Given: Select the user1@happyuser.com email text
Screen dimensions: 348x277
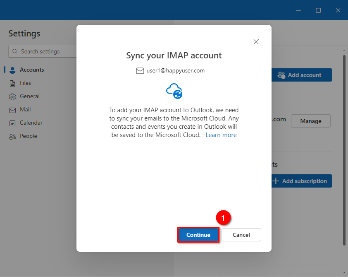Looking at the screenshot, I should 175,71.
